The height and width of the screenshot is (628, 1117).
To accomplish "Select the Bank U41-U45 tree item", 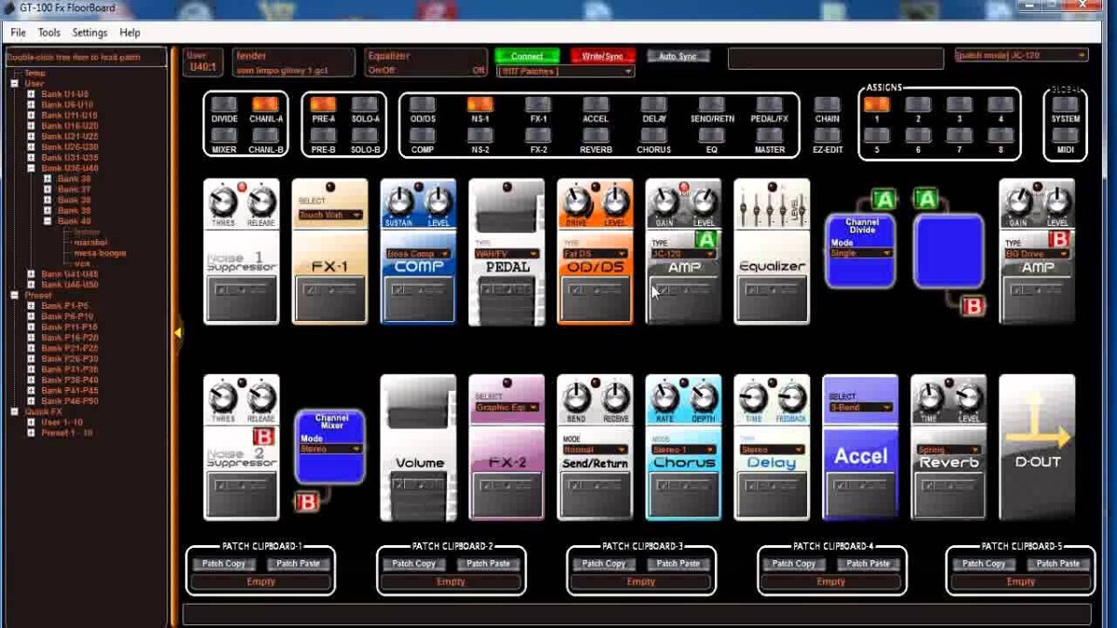I will coord(70,274).
